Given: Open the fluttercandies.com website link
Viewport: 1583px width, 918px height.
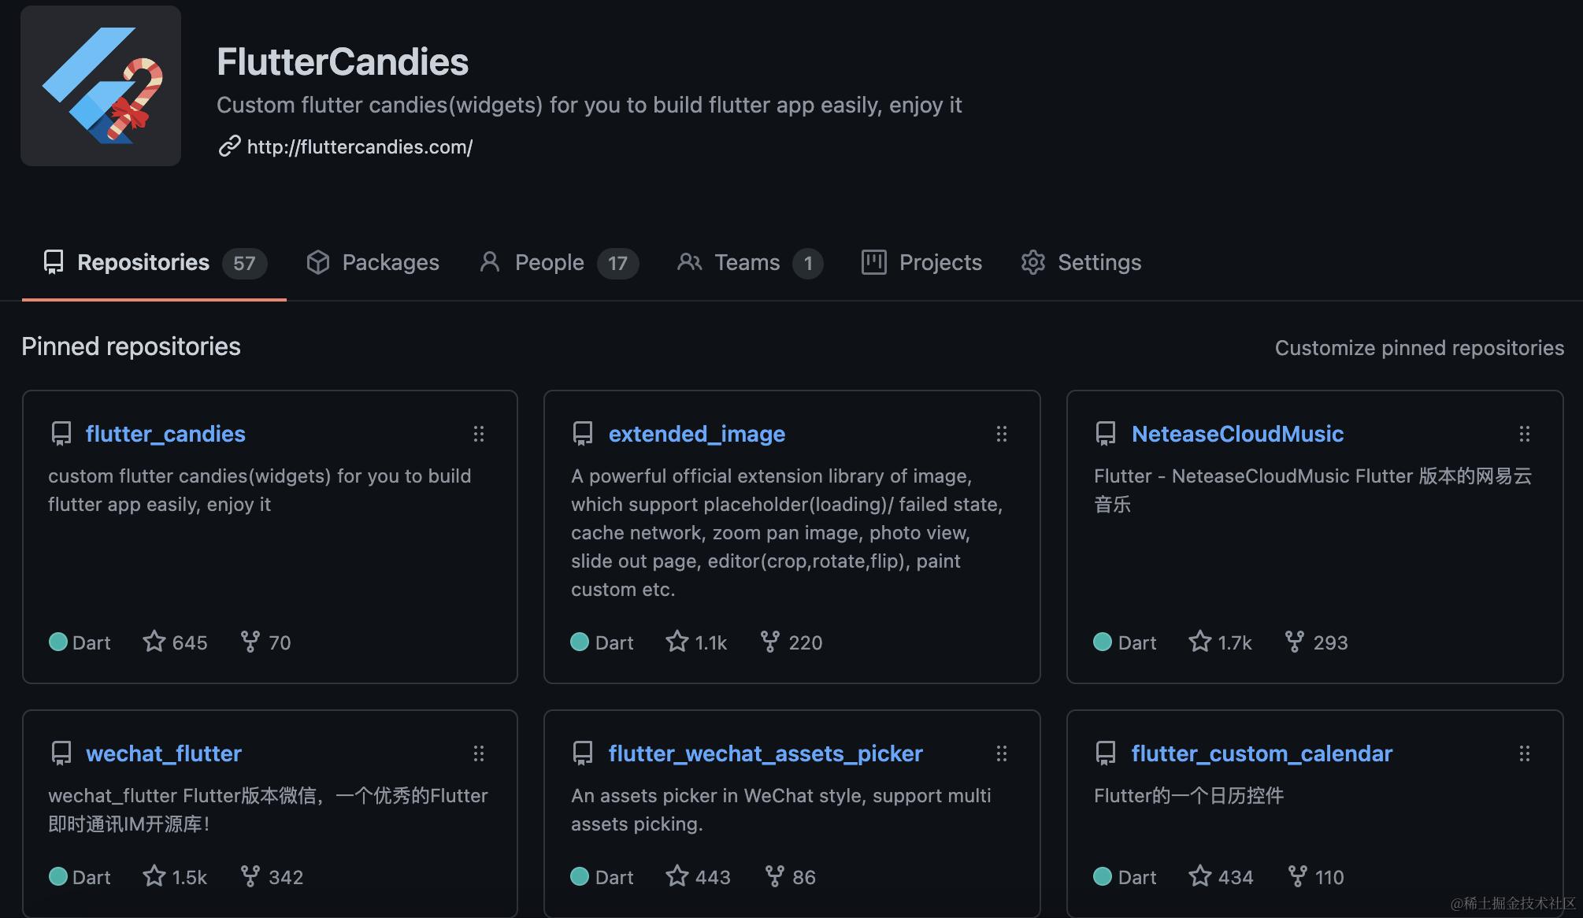Looking at the screenshot, I should tap(359, 147).
